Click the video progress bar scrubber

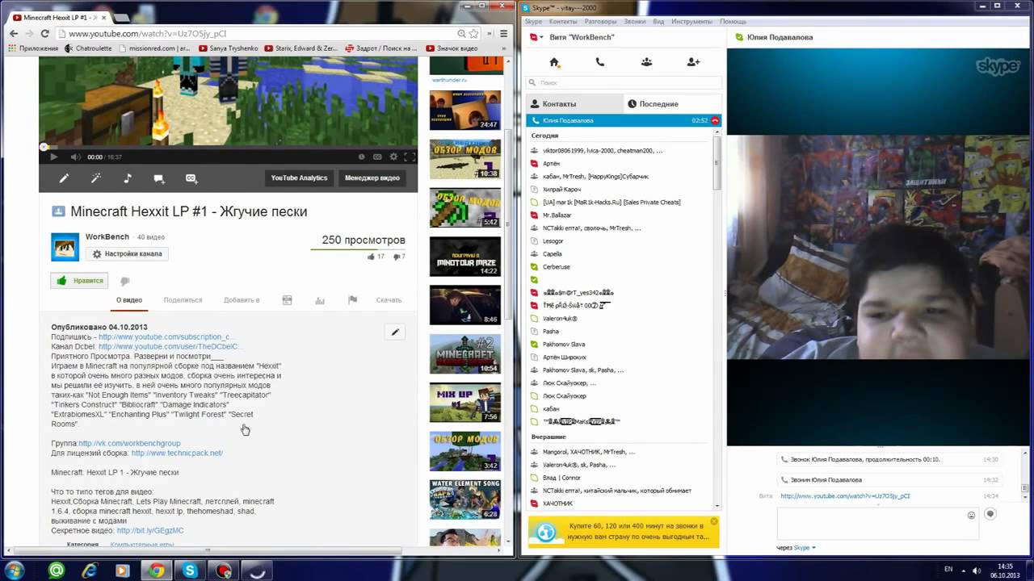(44, 147)
